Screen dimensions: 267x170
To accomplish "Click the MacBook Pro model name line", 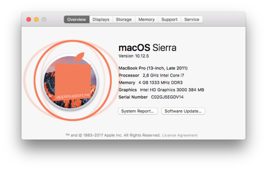I will click(x=153, y=68).
